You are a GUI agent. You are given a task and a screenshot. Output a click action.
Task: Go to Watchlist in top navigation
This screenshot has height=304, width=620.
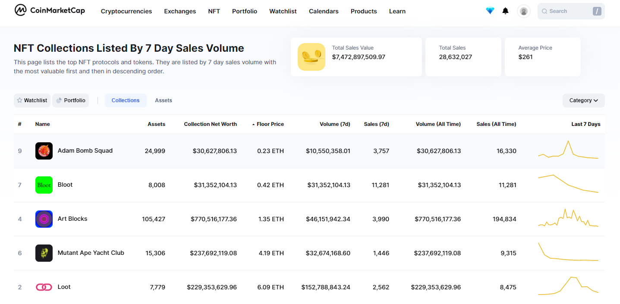(283, 11)
